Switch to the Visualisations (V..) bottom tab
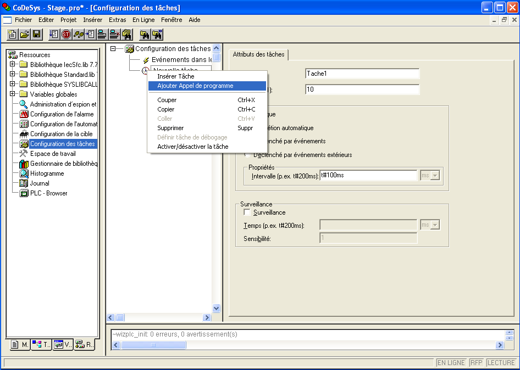Screen dimensions: 520x370 (63, 345)
